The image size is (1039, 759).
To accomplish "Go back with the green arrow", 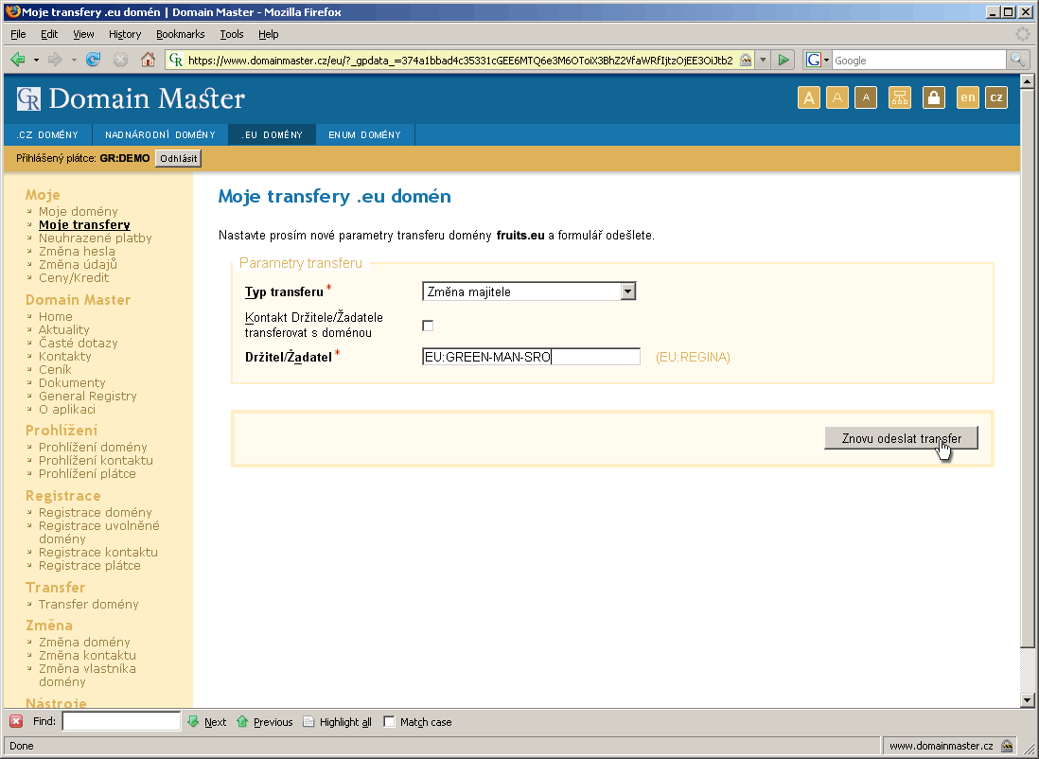I will (18, 60).
